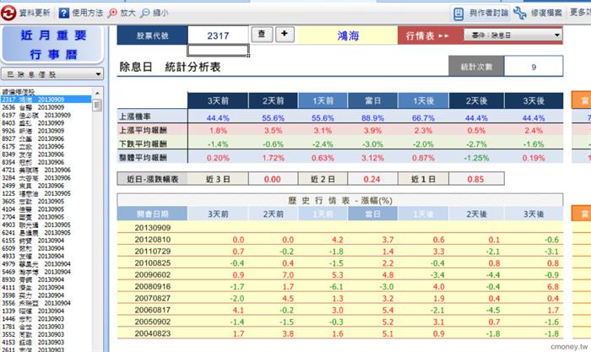591x352 pixels.
Task: Click the dark-blue 當日 header in statistics table
Action: (x=372, y=100)
